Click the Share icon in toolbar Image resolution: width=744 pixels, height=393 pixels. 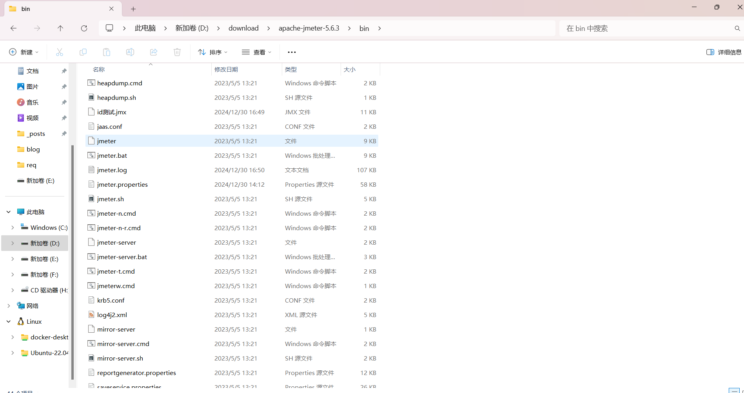154,52
